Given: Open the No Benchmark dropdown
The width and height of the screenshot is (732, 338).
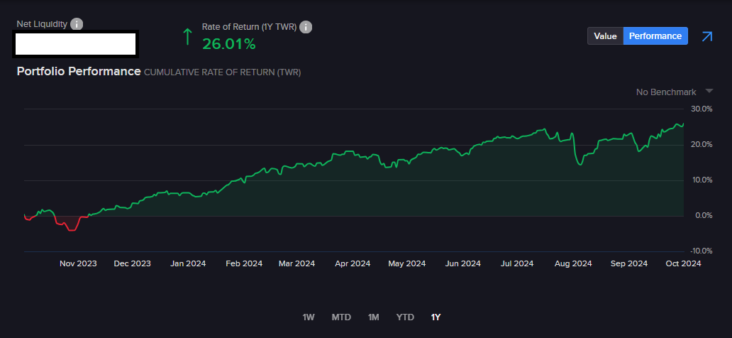Looking at the screenshot, I should 666,92.
